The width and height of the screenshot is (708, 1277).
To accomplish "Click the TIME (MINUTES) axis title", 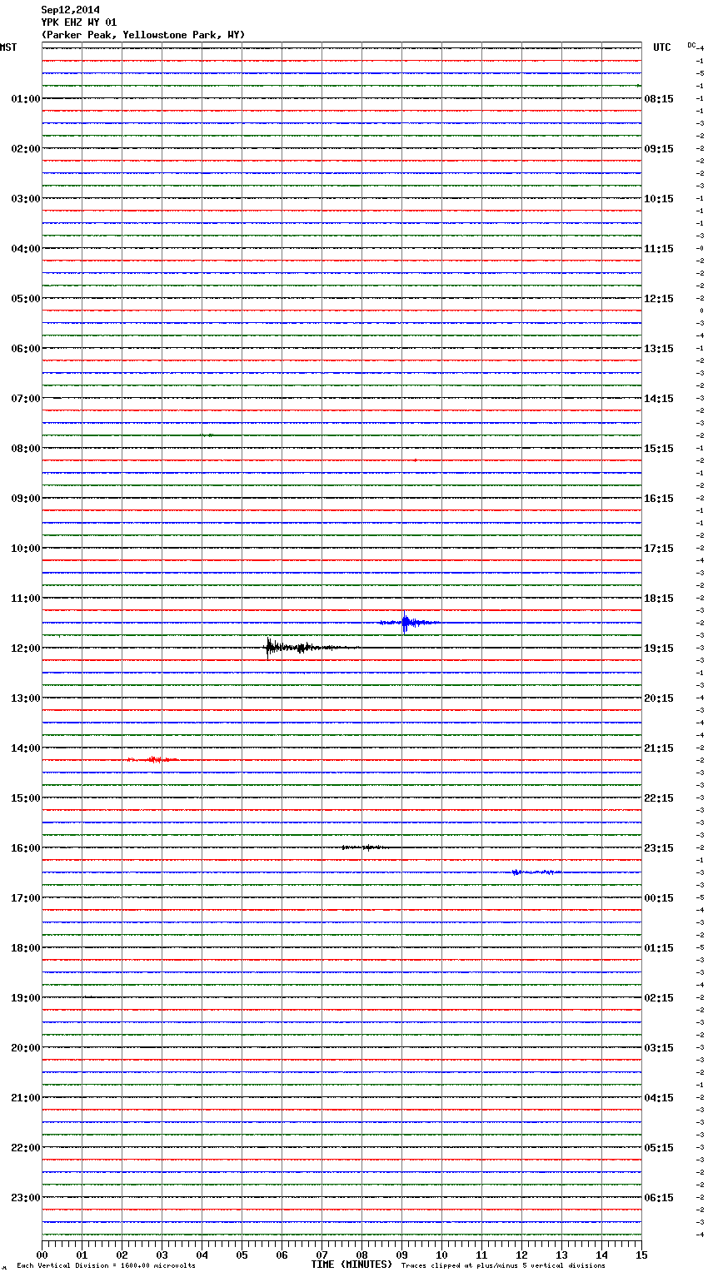I will coord(352,1265).
